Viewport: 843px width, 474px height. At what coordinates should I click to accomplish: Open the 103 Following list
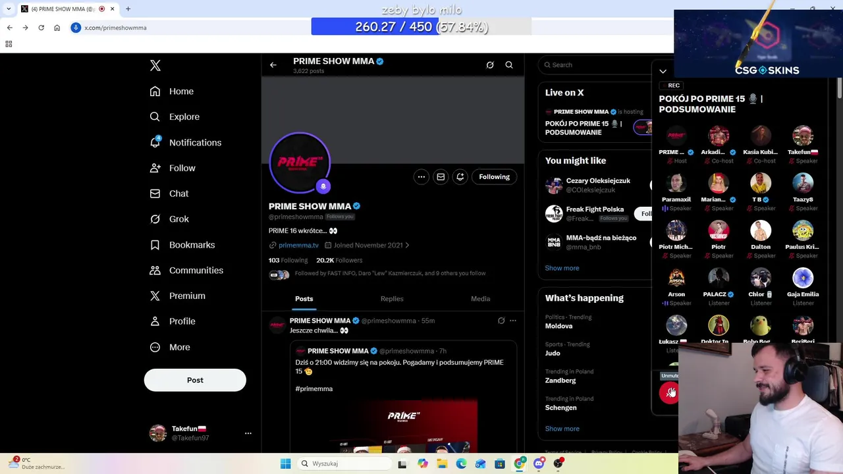coord(288,260)
